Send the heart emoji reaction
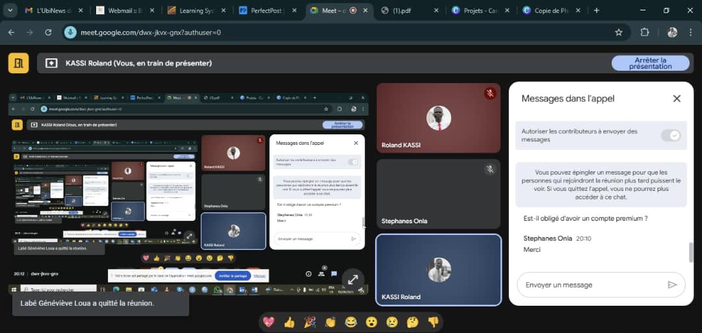The height and width of the screenshot is (333, 702). (x=268, y=322)
